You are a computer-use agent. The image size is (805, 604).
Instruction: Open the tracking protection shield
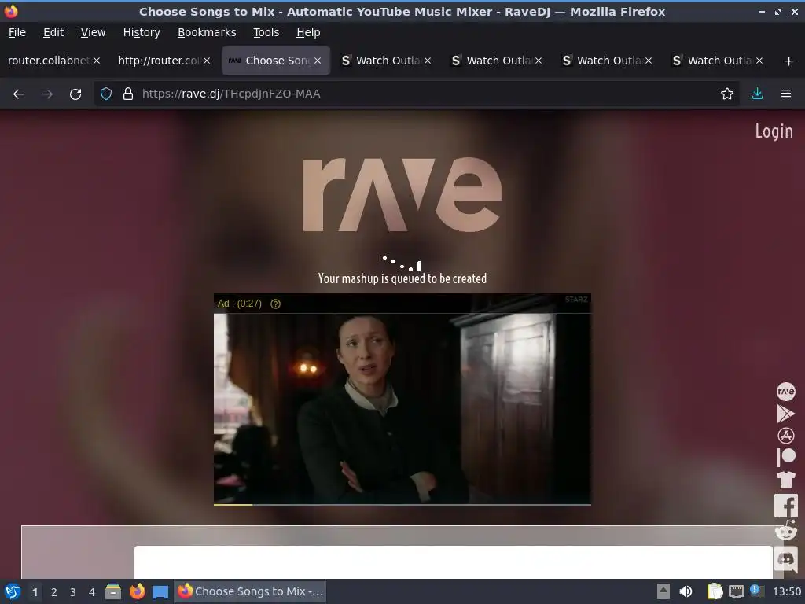pos(106,94)
